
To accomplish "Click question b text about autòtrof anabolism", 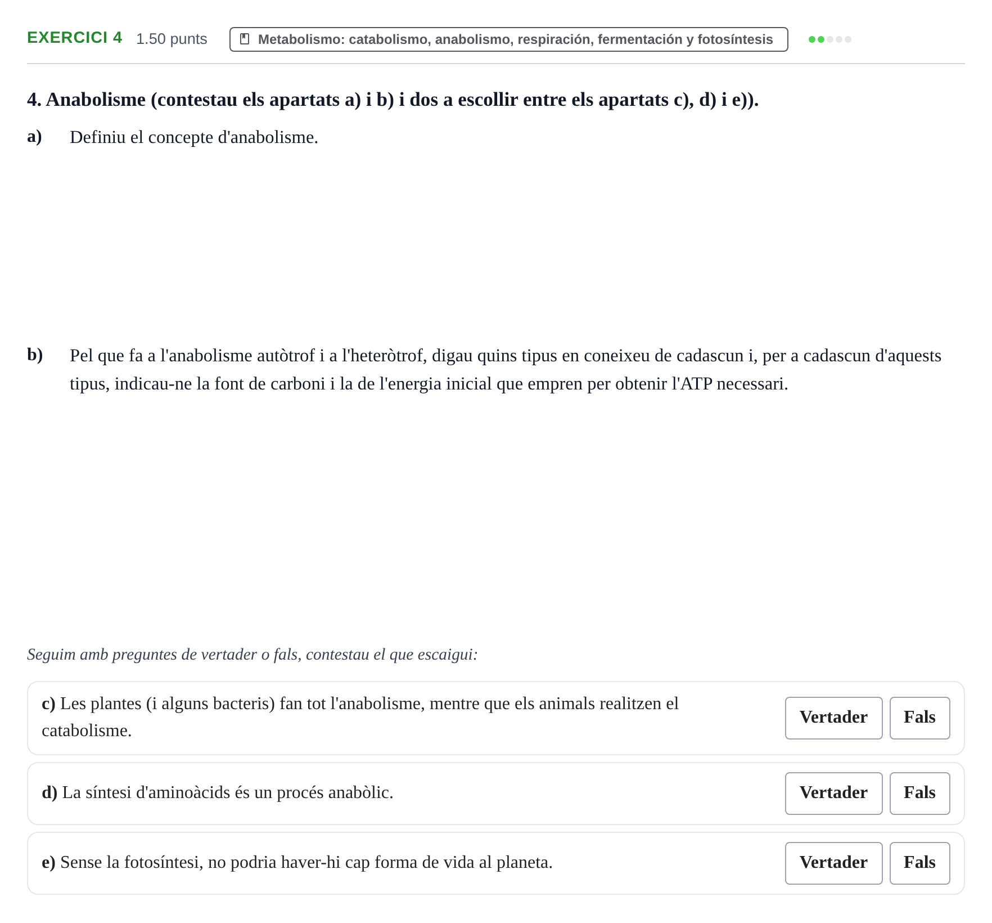I will 505,370.
